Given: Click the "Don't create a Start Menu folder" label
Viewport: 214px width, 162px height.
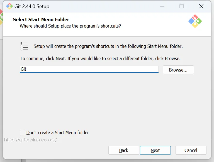Looking at the screenshot, I should [x=58, y=132].
